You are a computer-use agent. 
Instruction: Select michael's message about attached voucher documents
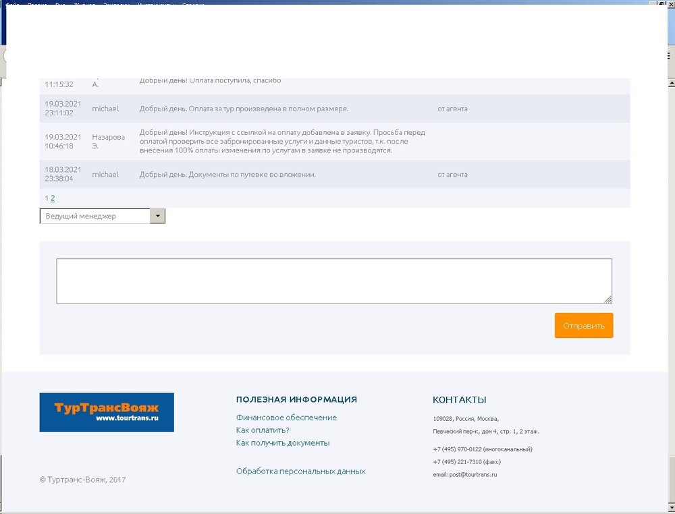point(227,175)
